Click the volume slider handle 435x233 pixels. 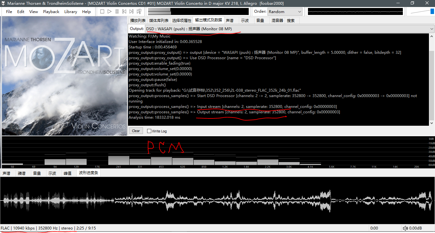[432, 11]
